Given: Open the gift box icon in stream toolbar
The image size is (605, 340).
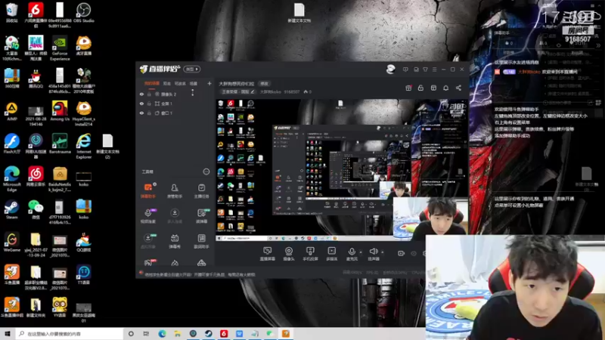Looking at the screenshot, I should (x=408, y=88).
